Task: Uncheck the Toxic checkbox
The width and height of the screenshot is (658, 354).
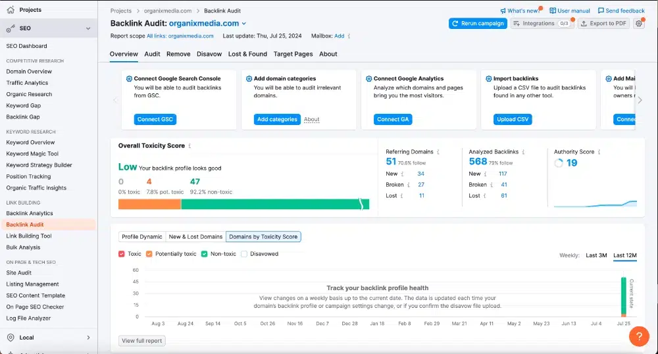Action: click(x=122, y=254)
